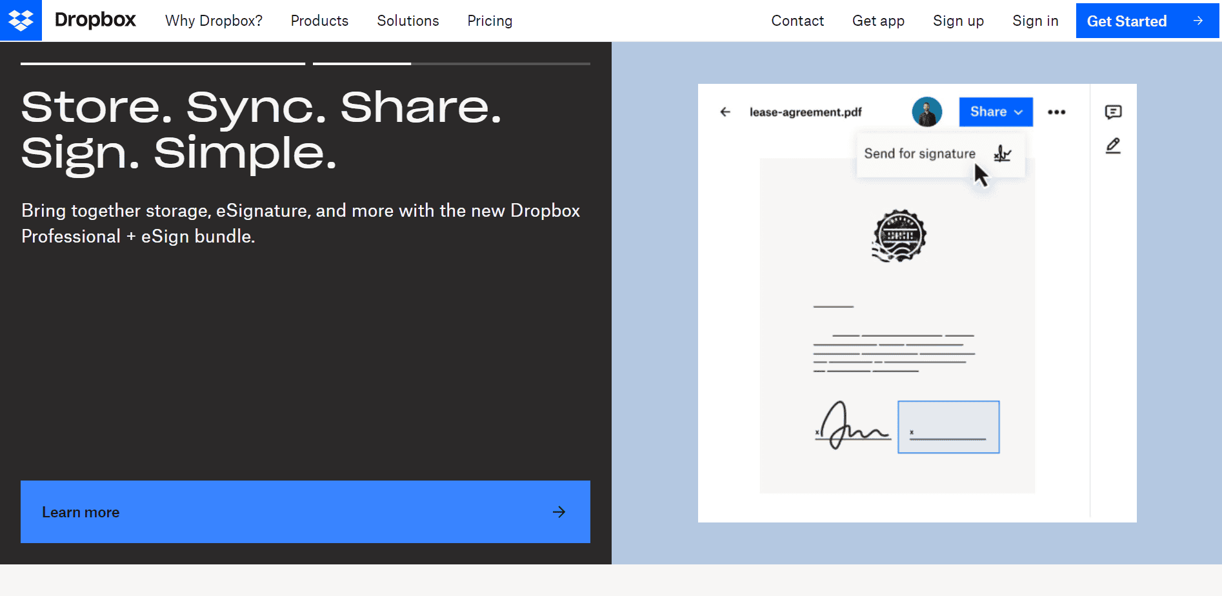Image resolution: width=1222 pixels, height=596 pixels.
Task: Select the first carousel progress bar
Action: [x=163, y=63]
